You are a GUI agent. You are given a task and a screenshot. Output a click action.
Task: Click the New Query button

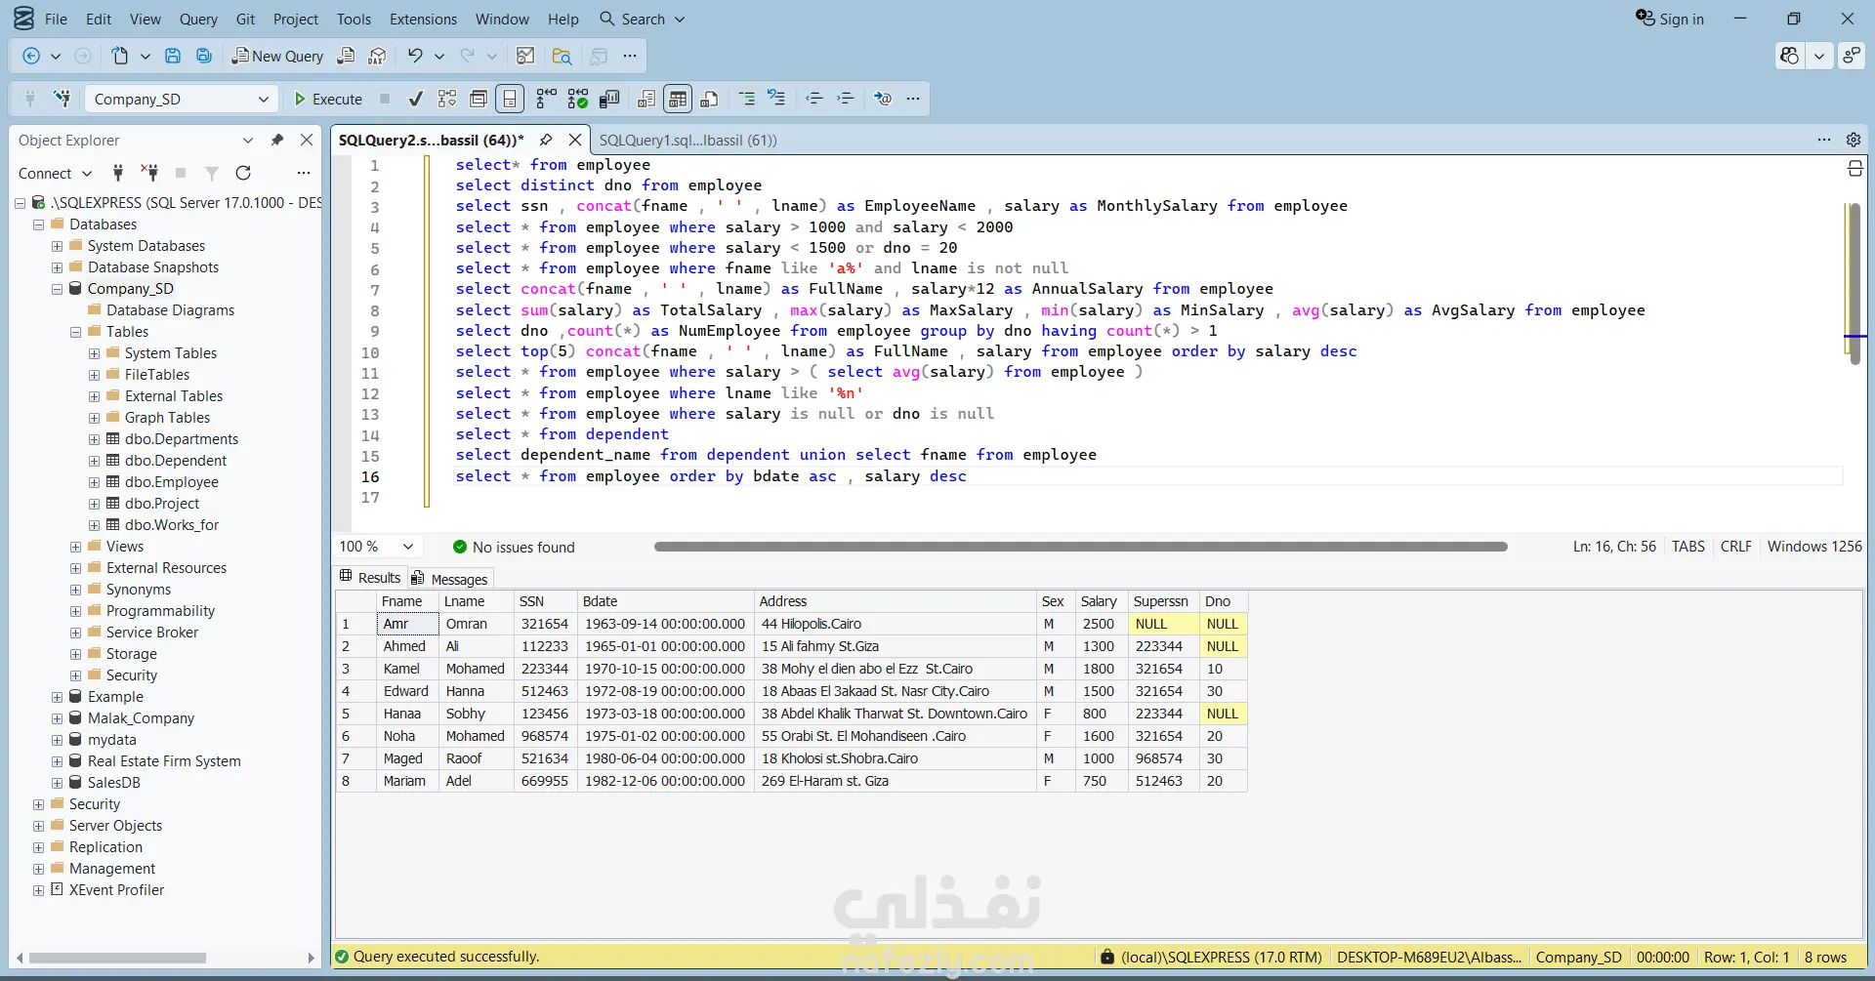pyautogui.click(x=277, y=57)
